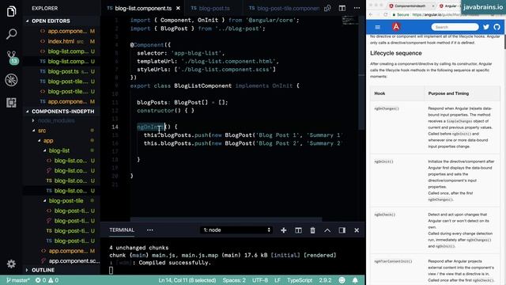Click the errors and warnings count in status bar
Screen dimensions: 506x285
point(47,280)
